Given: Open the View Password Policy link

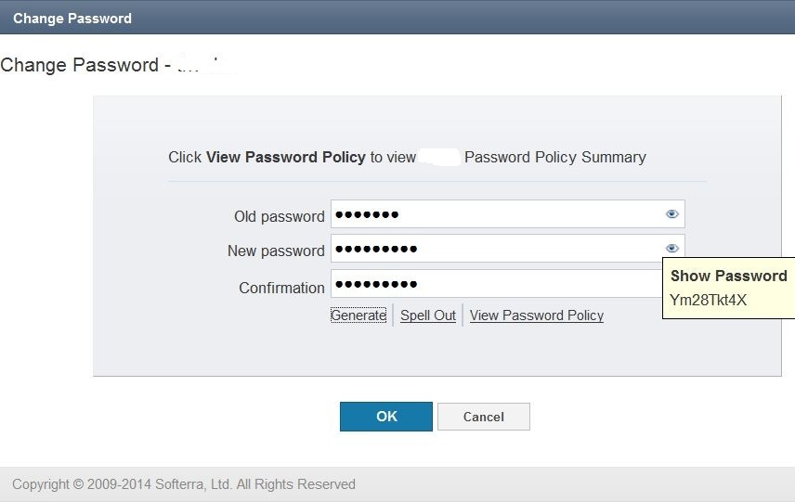Looking at the screenshot, I should tap(537, 315).
